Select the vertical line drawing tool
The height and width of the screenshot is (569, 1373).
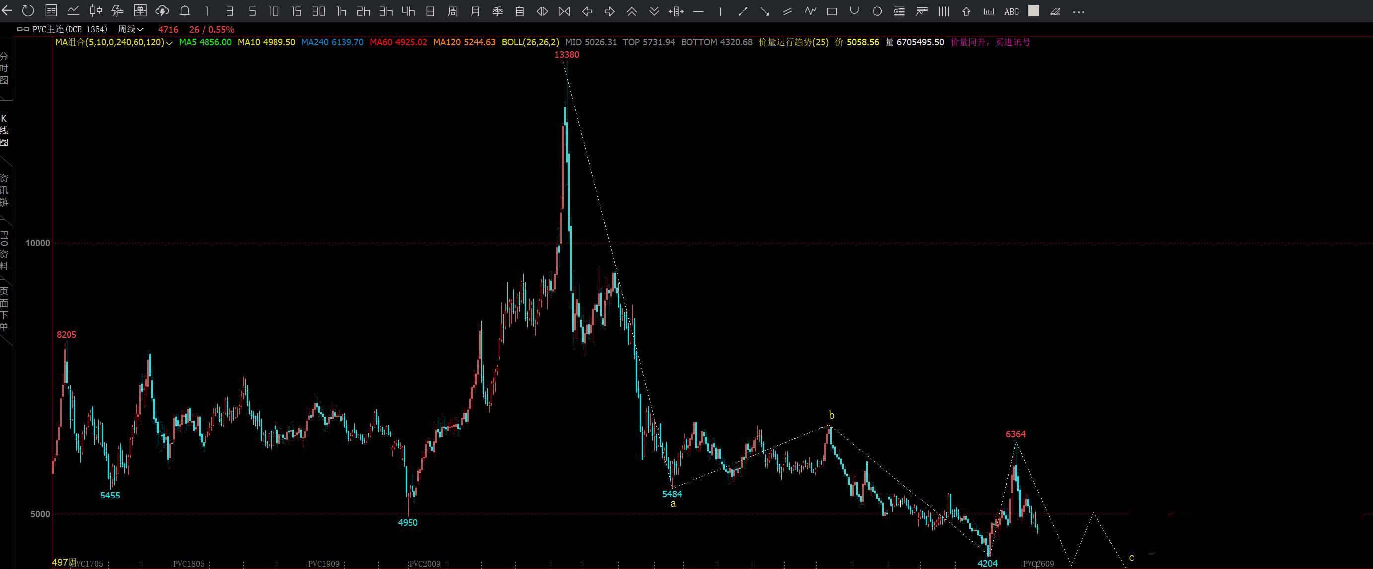720,11
